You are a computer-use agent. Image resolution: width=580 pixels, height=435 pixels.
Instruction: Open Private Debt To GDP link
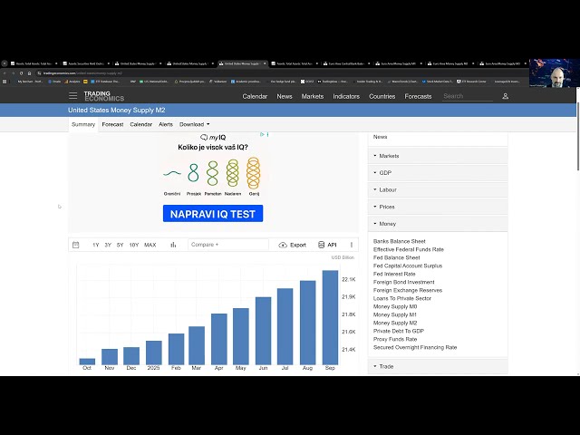pyautogui.click(x=399, y=331)
